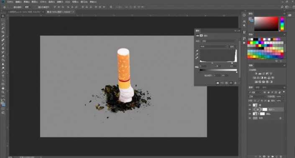Add a Hue/Saturation adjustment from Adjustments panel

click(x=254, y=78)
